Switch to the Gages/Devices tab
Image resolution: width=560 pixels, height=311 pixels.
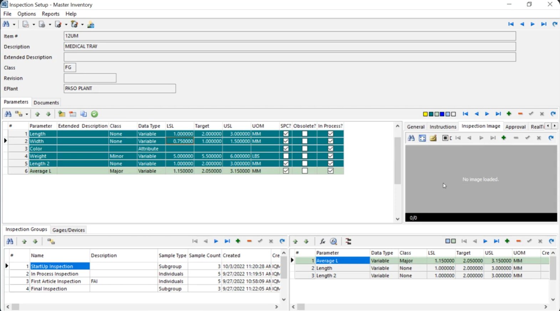coord(68,230)
